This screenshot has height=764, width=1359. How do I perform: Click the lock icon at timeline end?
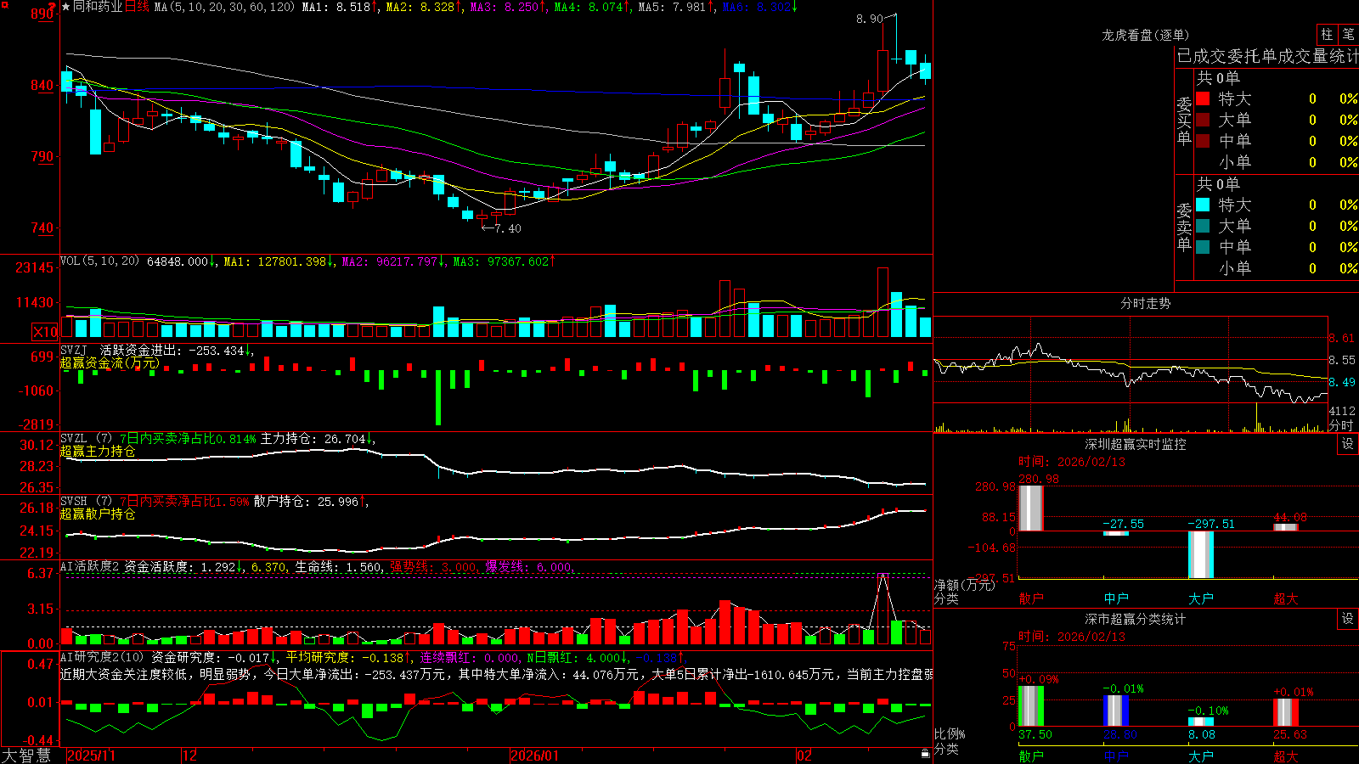925,753
